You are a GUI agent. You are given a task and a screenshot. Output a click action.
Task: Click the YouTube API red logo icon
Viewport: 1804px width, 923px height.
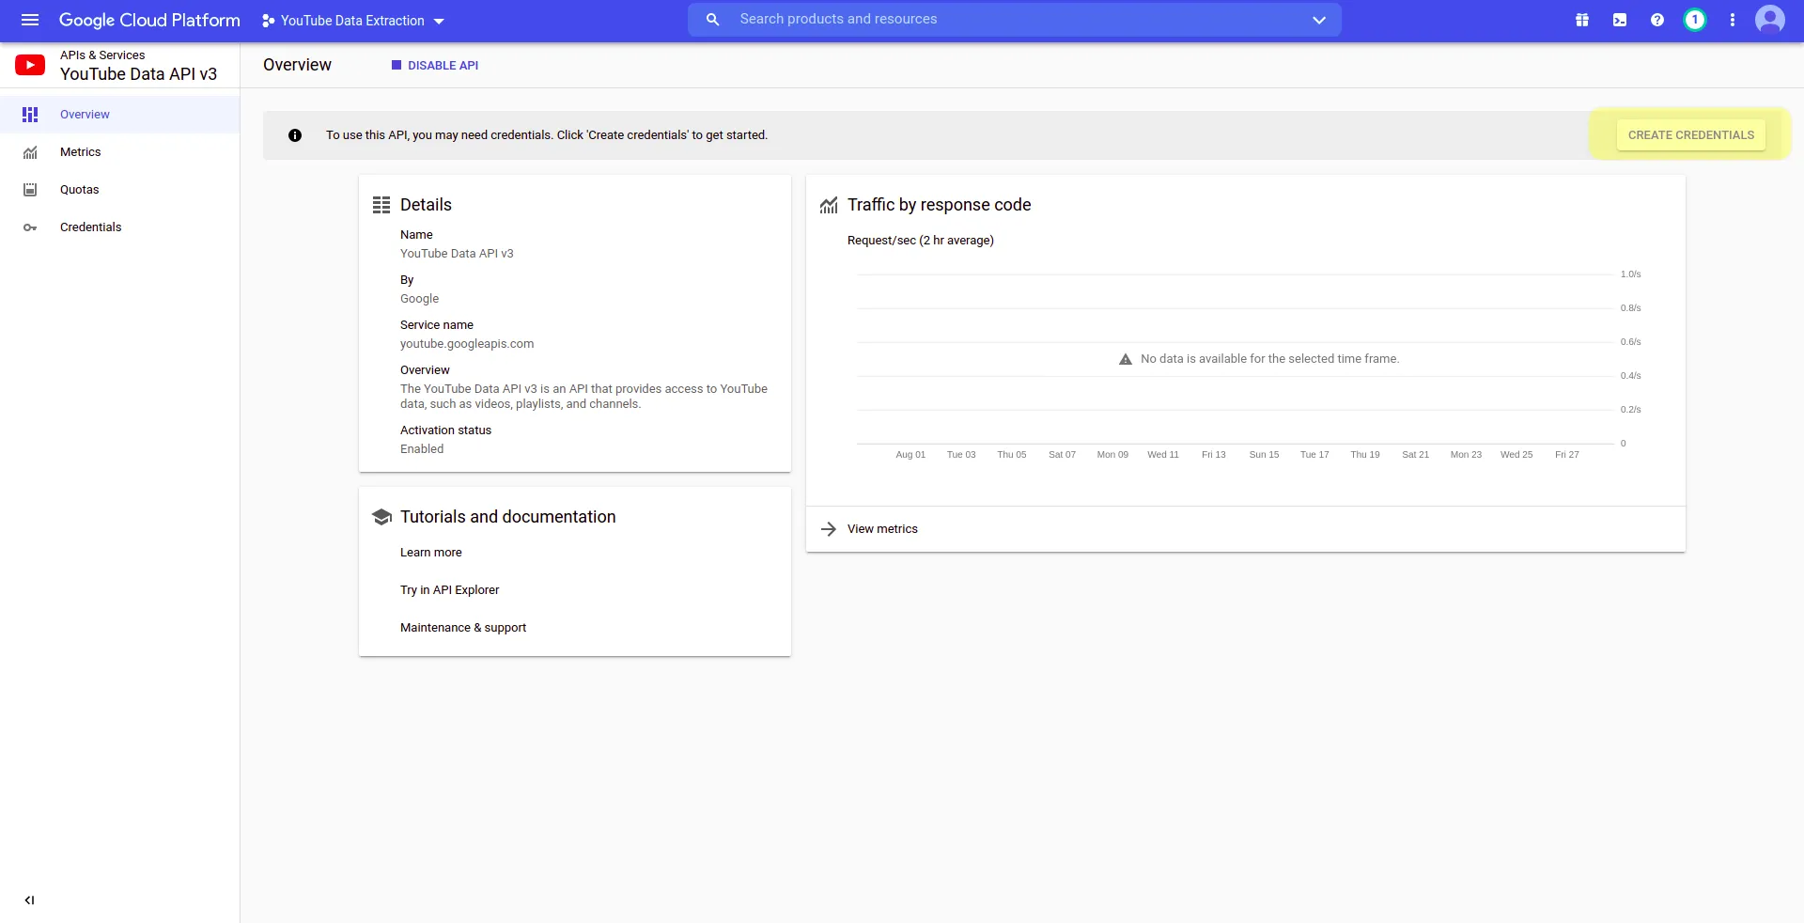click(x=30, y=65)
